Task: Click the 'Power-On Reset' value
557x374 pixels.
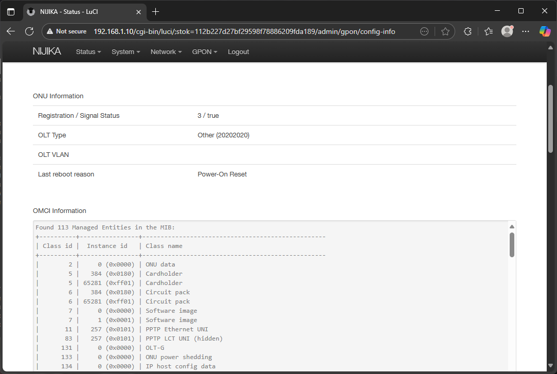Action: 222,174
